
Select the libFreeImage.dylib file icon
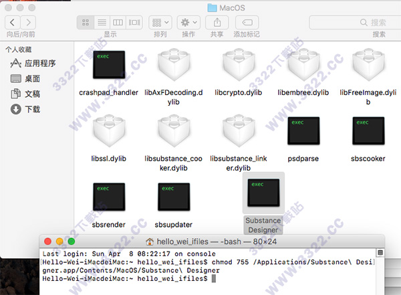(368, 64)
